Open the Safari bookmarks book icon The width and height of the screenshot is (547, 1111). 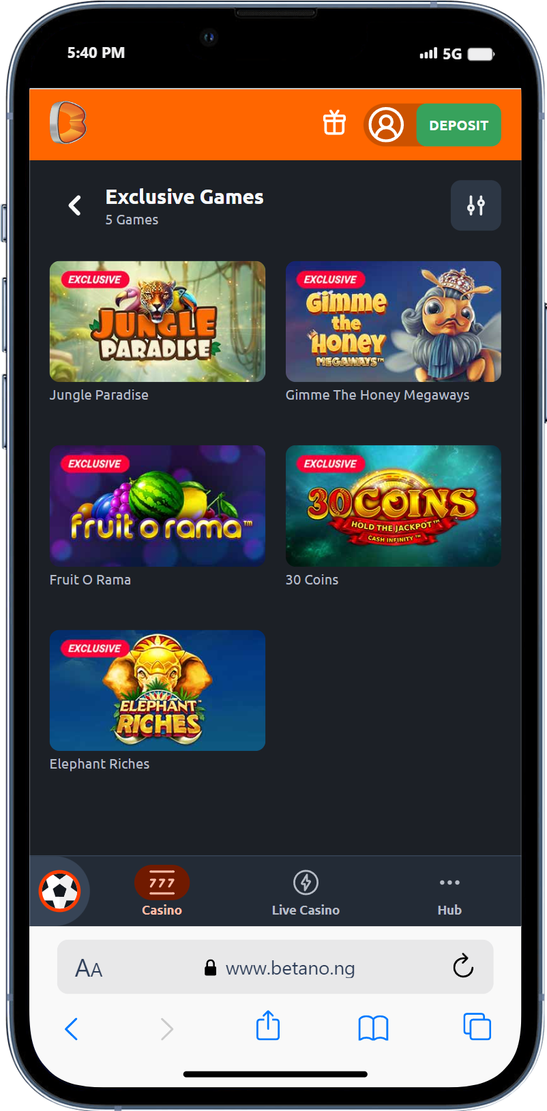(373, 1028)
